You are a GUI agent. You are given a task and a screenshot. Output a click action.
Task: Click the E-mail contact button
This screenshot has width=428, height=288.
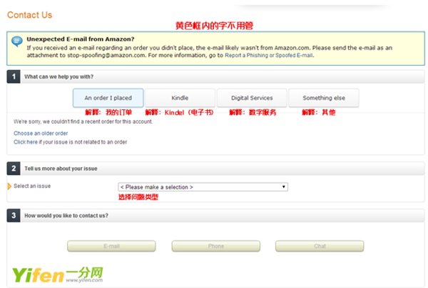(111, 246)
